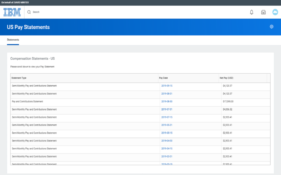The image size is (281, 175).
Task: Select the Statements tab
Action: pyautogui.click(x=13, y=40)
